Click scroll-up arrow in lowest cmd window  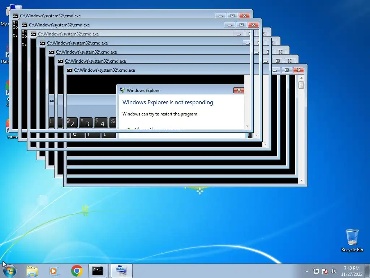[301, 78]
